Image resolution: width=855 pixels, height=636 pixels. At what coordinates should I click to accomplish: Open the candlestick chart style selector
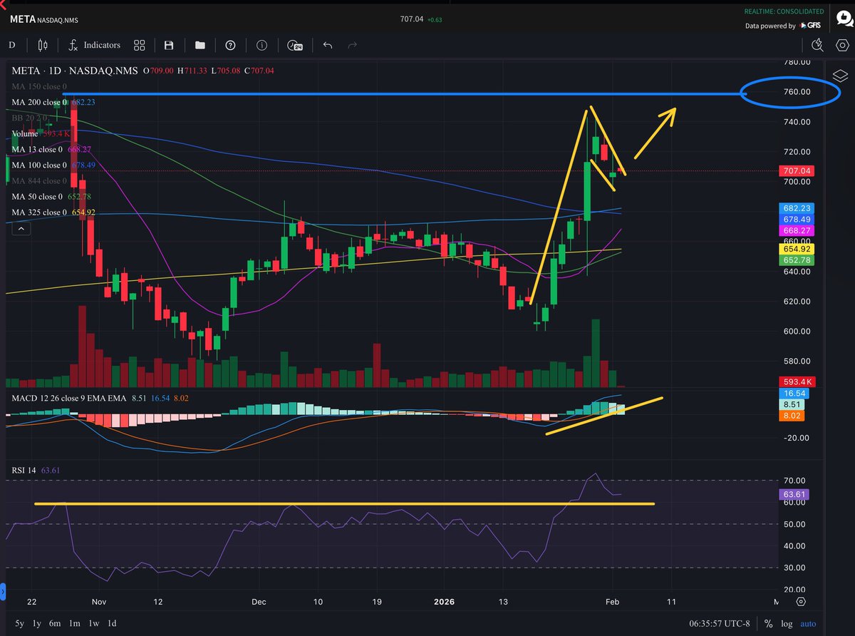click(x=43, y=45)
